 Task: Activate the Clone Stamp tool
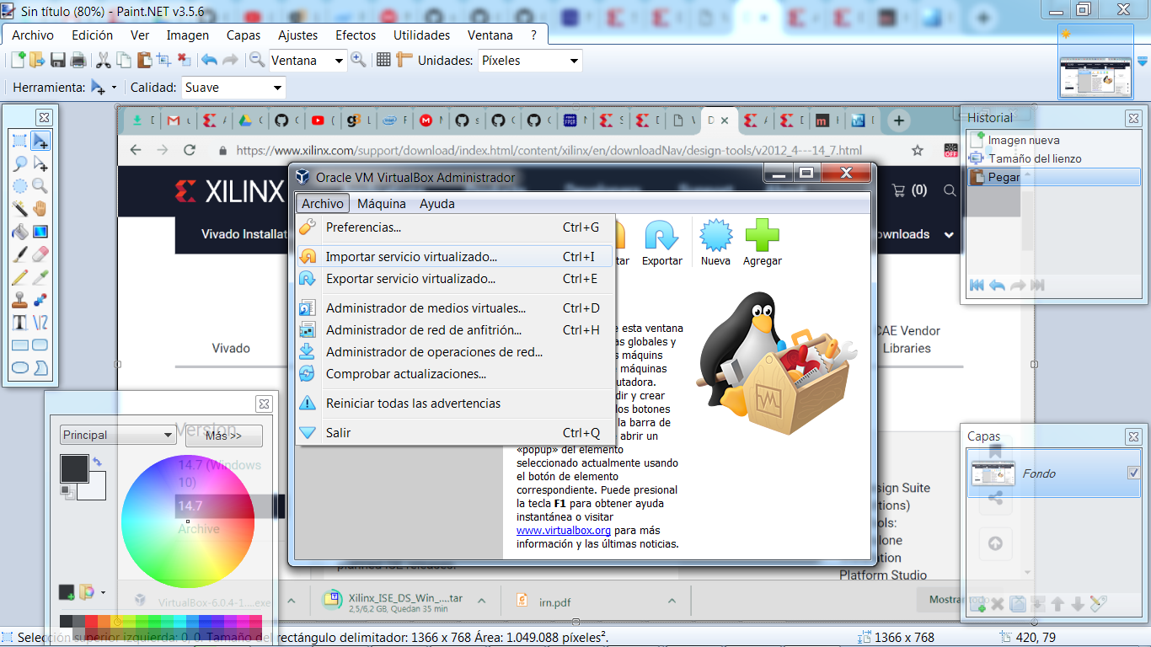pos(19,300)
